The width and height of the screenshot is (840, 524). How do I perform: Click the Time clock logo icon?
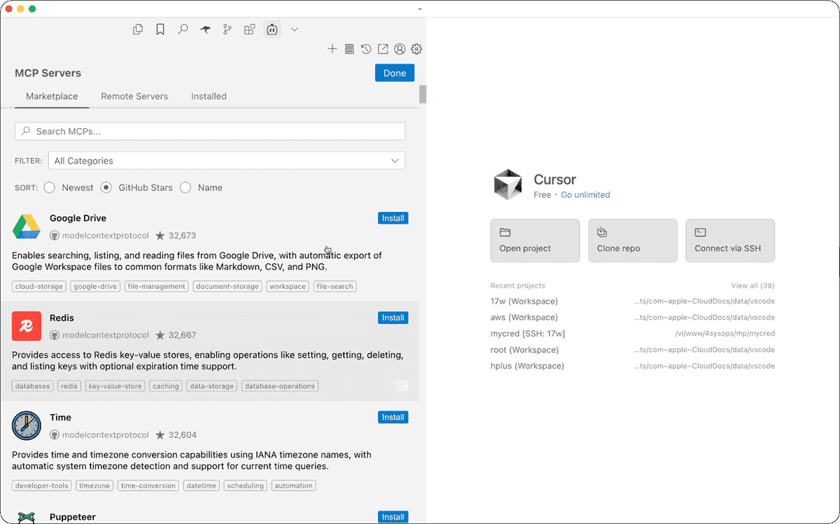click(27, 425)
